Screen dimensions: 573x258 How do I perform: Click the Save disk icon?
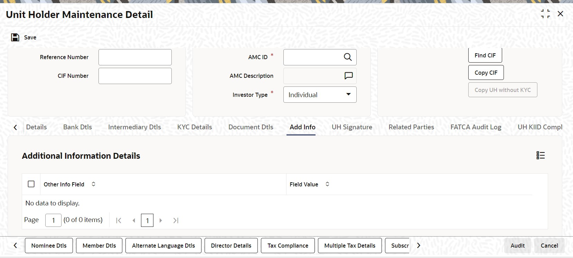tap(15, 37)
